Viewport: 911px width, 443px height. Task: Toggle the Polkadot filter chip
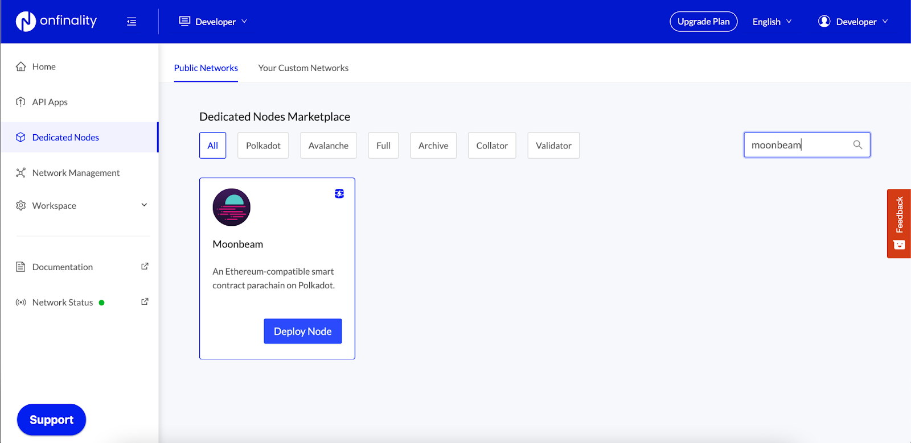pos(263,146)
